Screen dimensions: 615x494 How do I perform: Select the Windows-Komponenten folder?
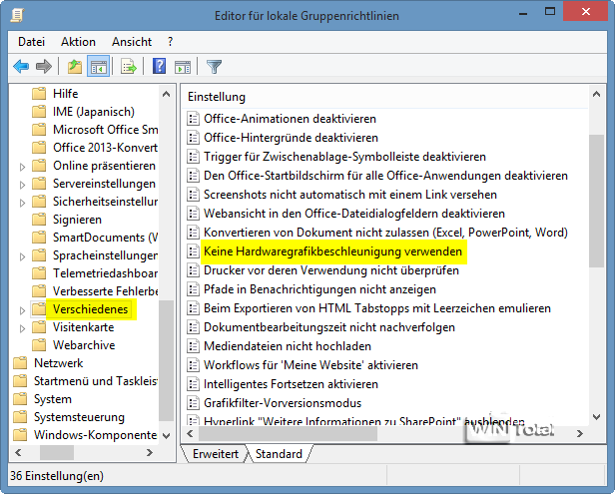coord(95,435)
